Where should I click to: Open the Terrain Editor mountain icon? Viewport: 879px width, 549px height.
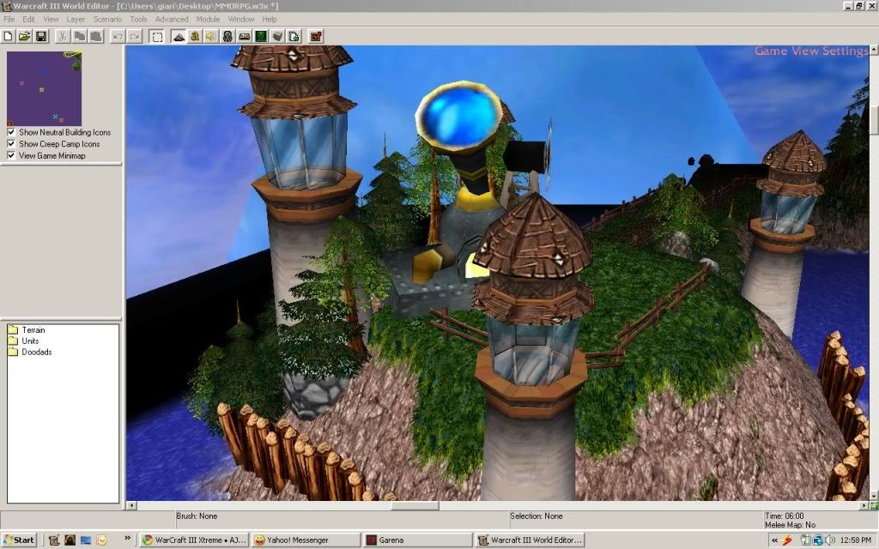coord(179,36)
